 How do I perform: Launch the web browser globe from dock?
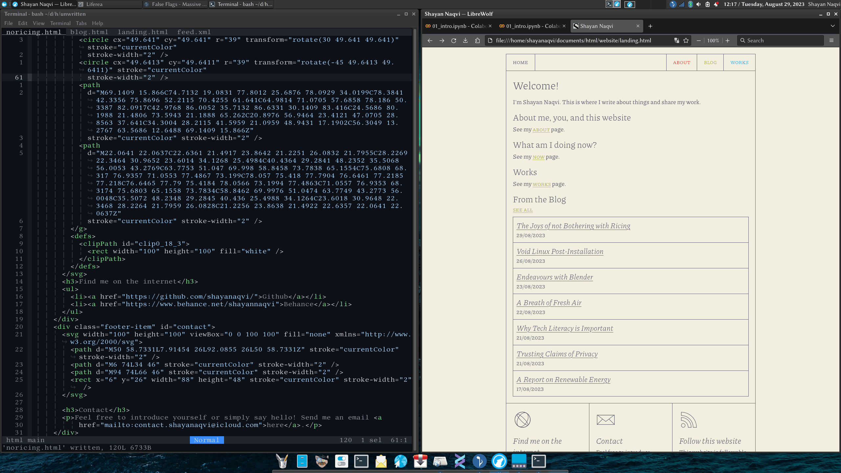click(x=400, y=461)
